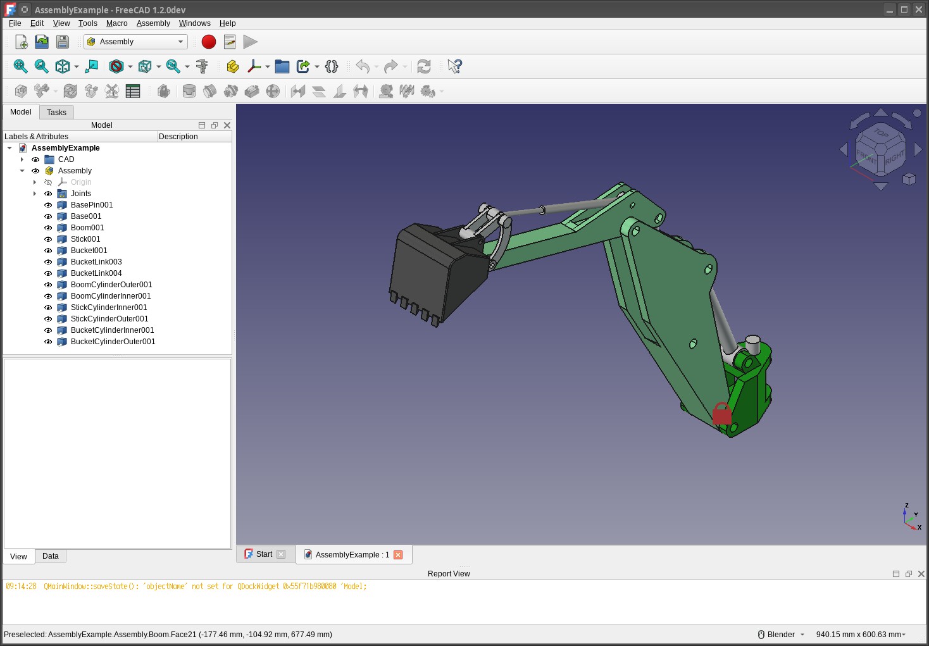Click the Measure caliper tool icon

point(202,66)
